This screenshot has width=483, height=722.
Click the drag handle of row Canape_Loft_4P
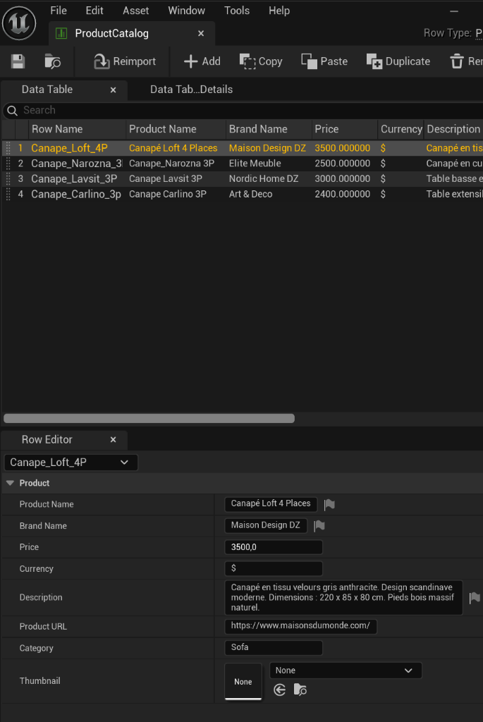8,148
